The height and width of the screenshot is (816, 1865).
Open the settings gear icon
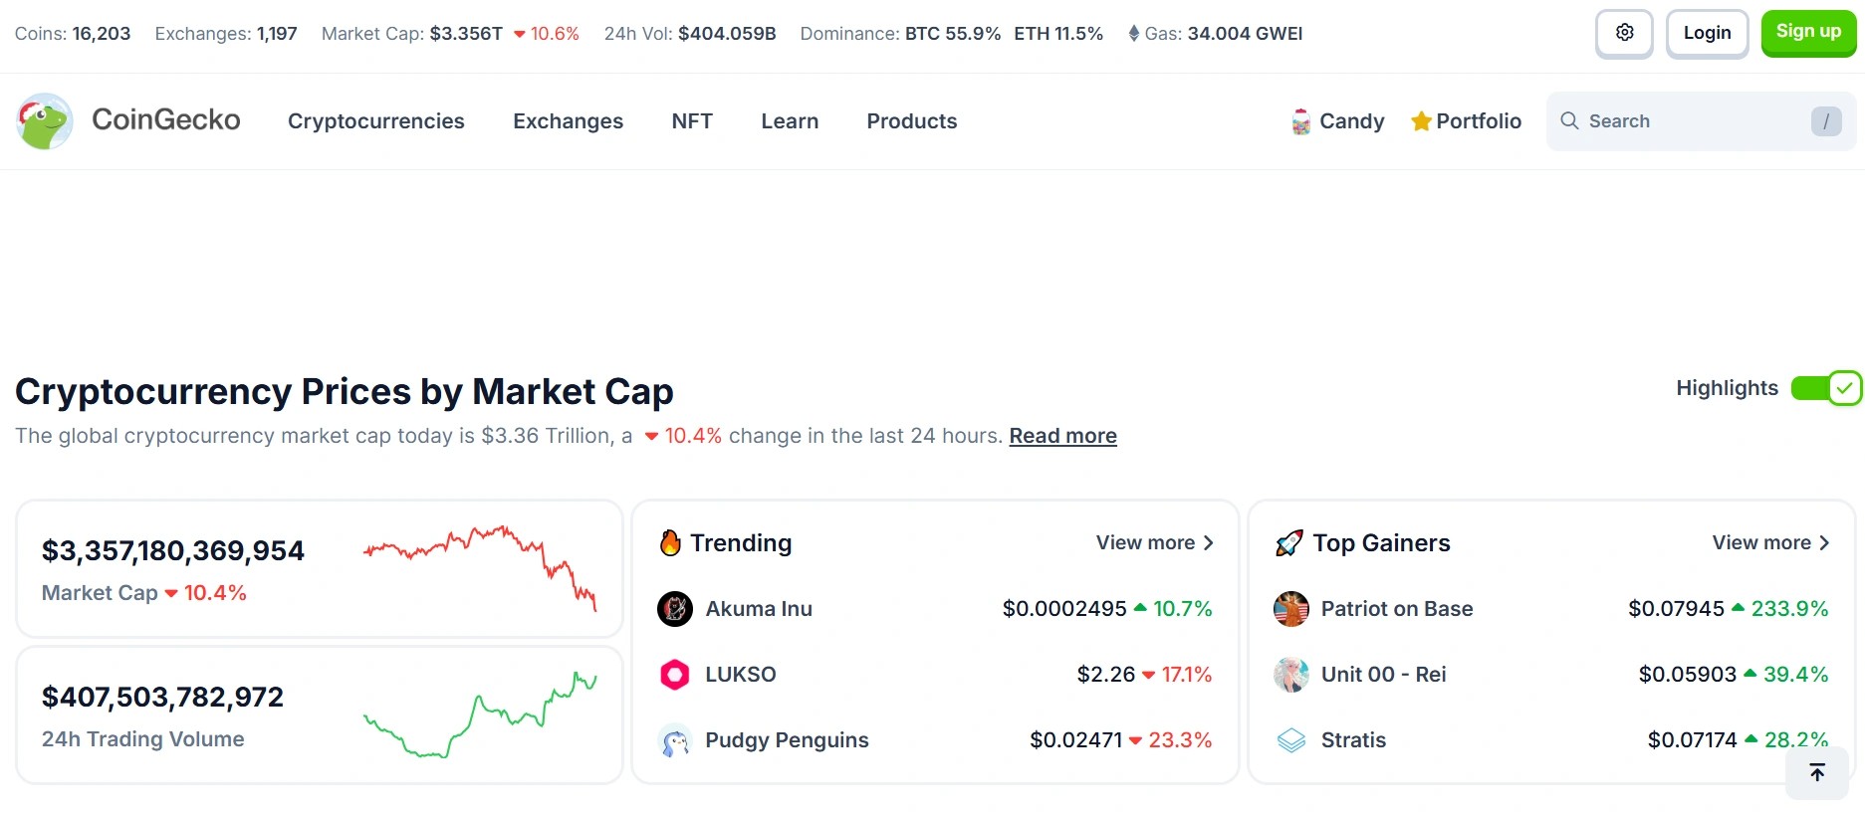coord(1624,33)
